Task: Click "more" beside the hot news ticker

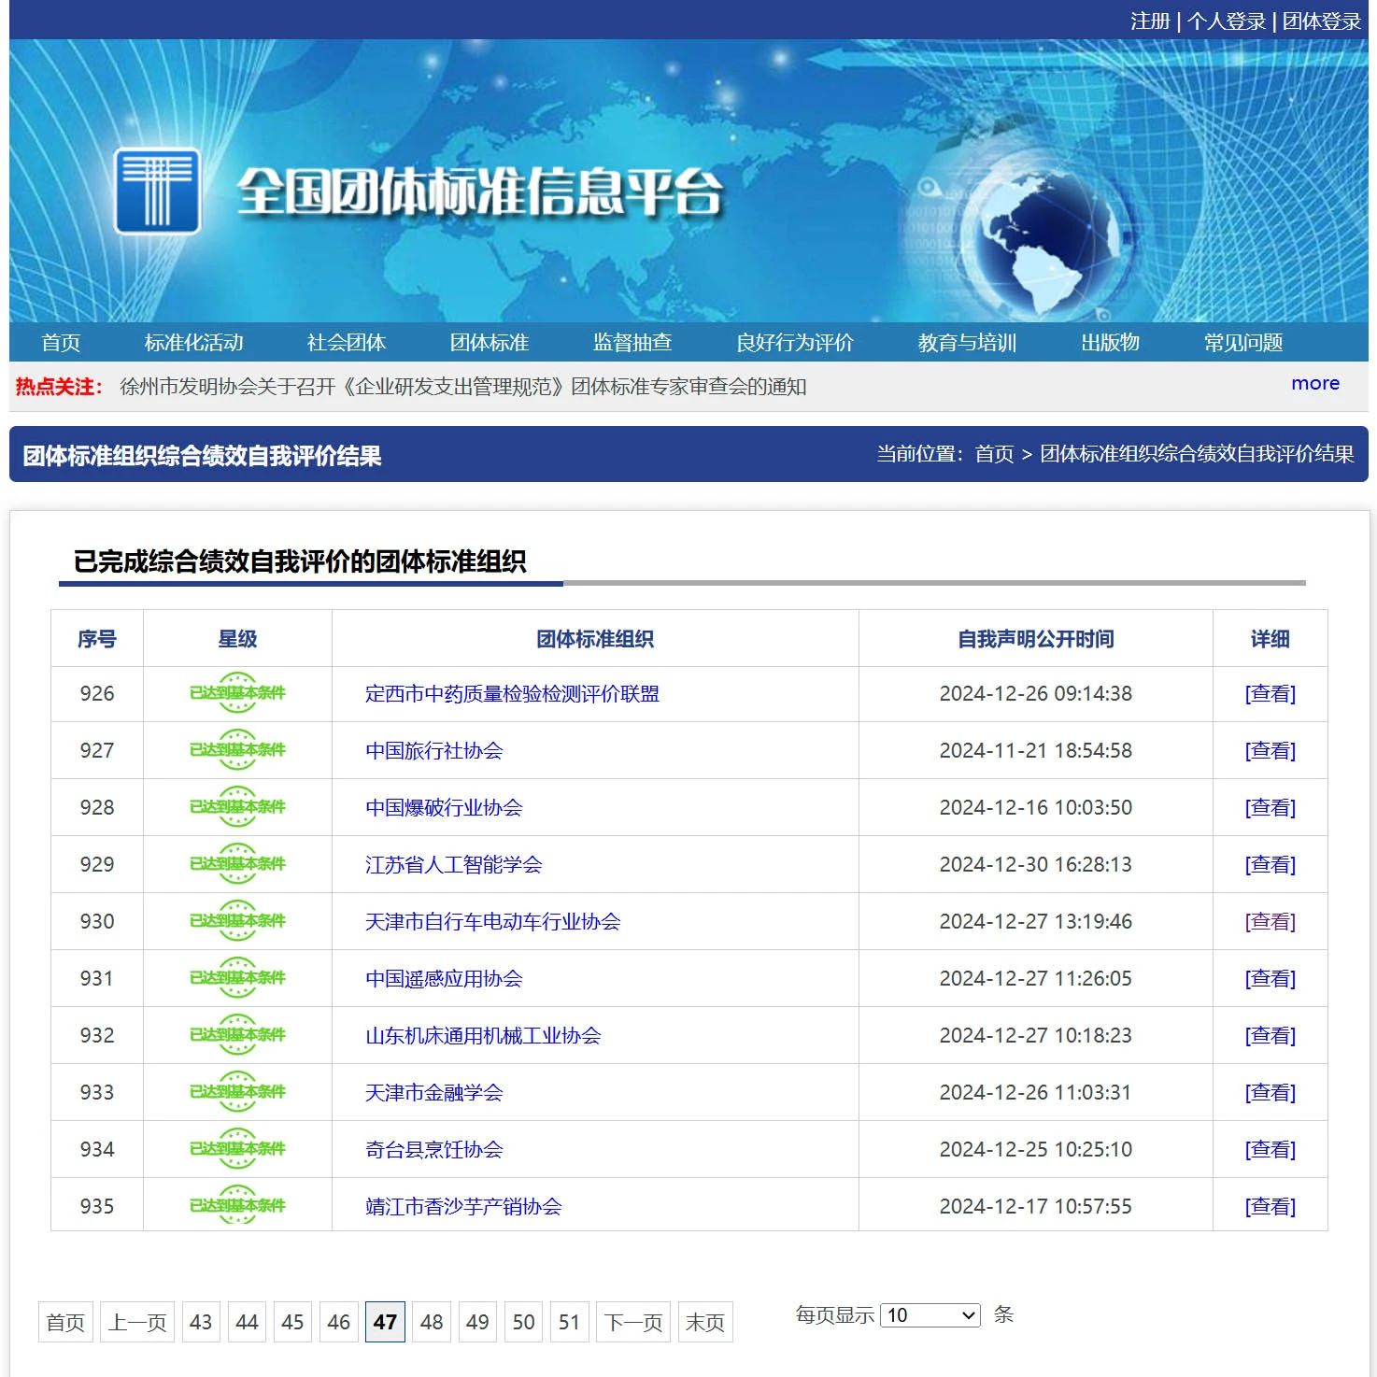Action: [1314, 383]
